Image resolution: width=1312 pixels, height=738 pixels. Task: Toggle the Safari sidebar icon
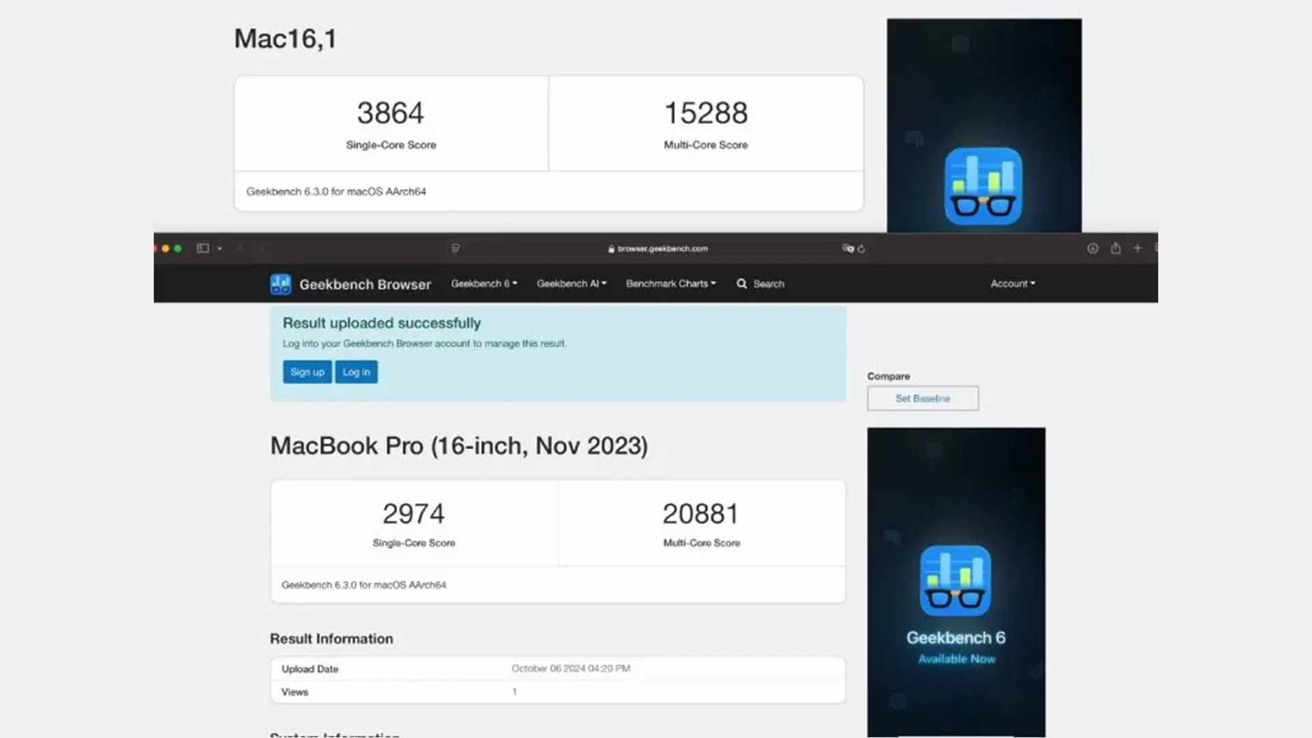point(203,248)
